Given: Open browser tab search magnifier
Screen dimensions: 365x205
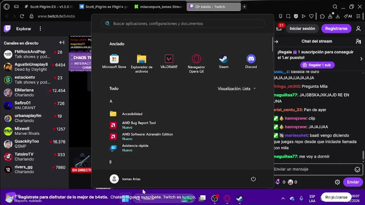Looking at the screenshot, I should pos(335,7).
